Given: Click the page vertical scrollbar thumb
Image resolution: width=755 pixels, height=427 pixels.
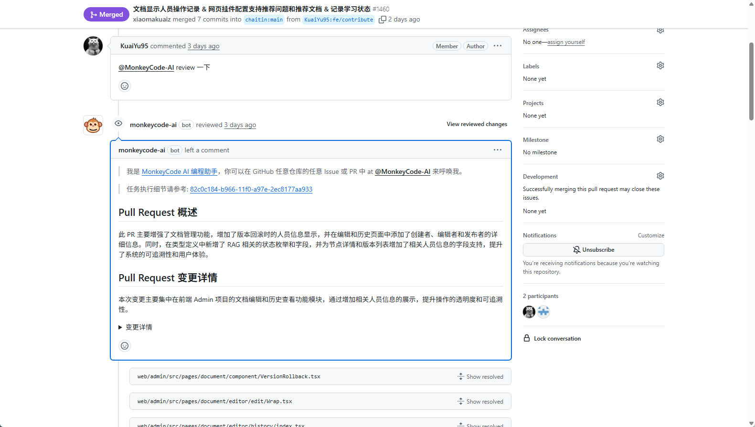Looking at the screenshot, I should 751,81.
